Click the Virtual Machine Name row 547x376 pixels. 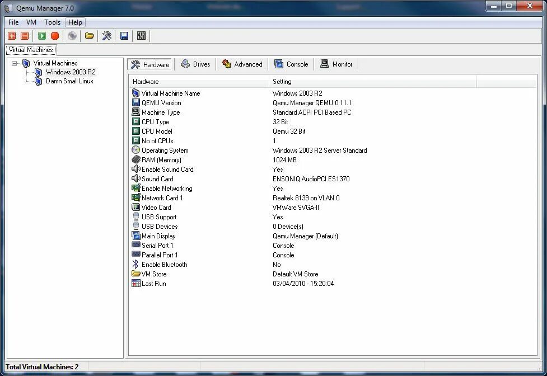point(333,93)
